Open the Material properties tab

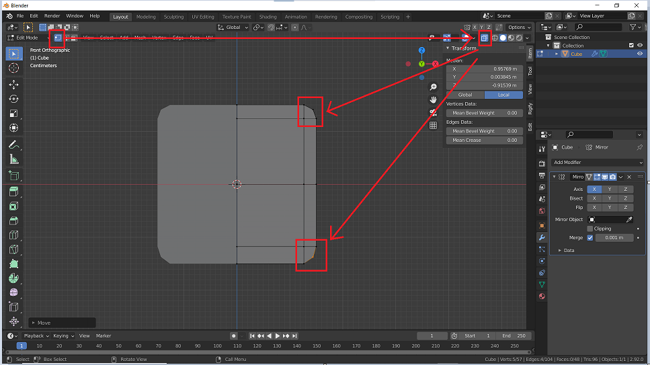click(x=542, y=296)
